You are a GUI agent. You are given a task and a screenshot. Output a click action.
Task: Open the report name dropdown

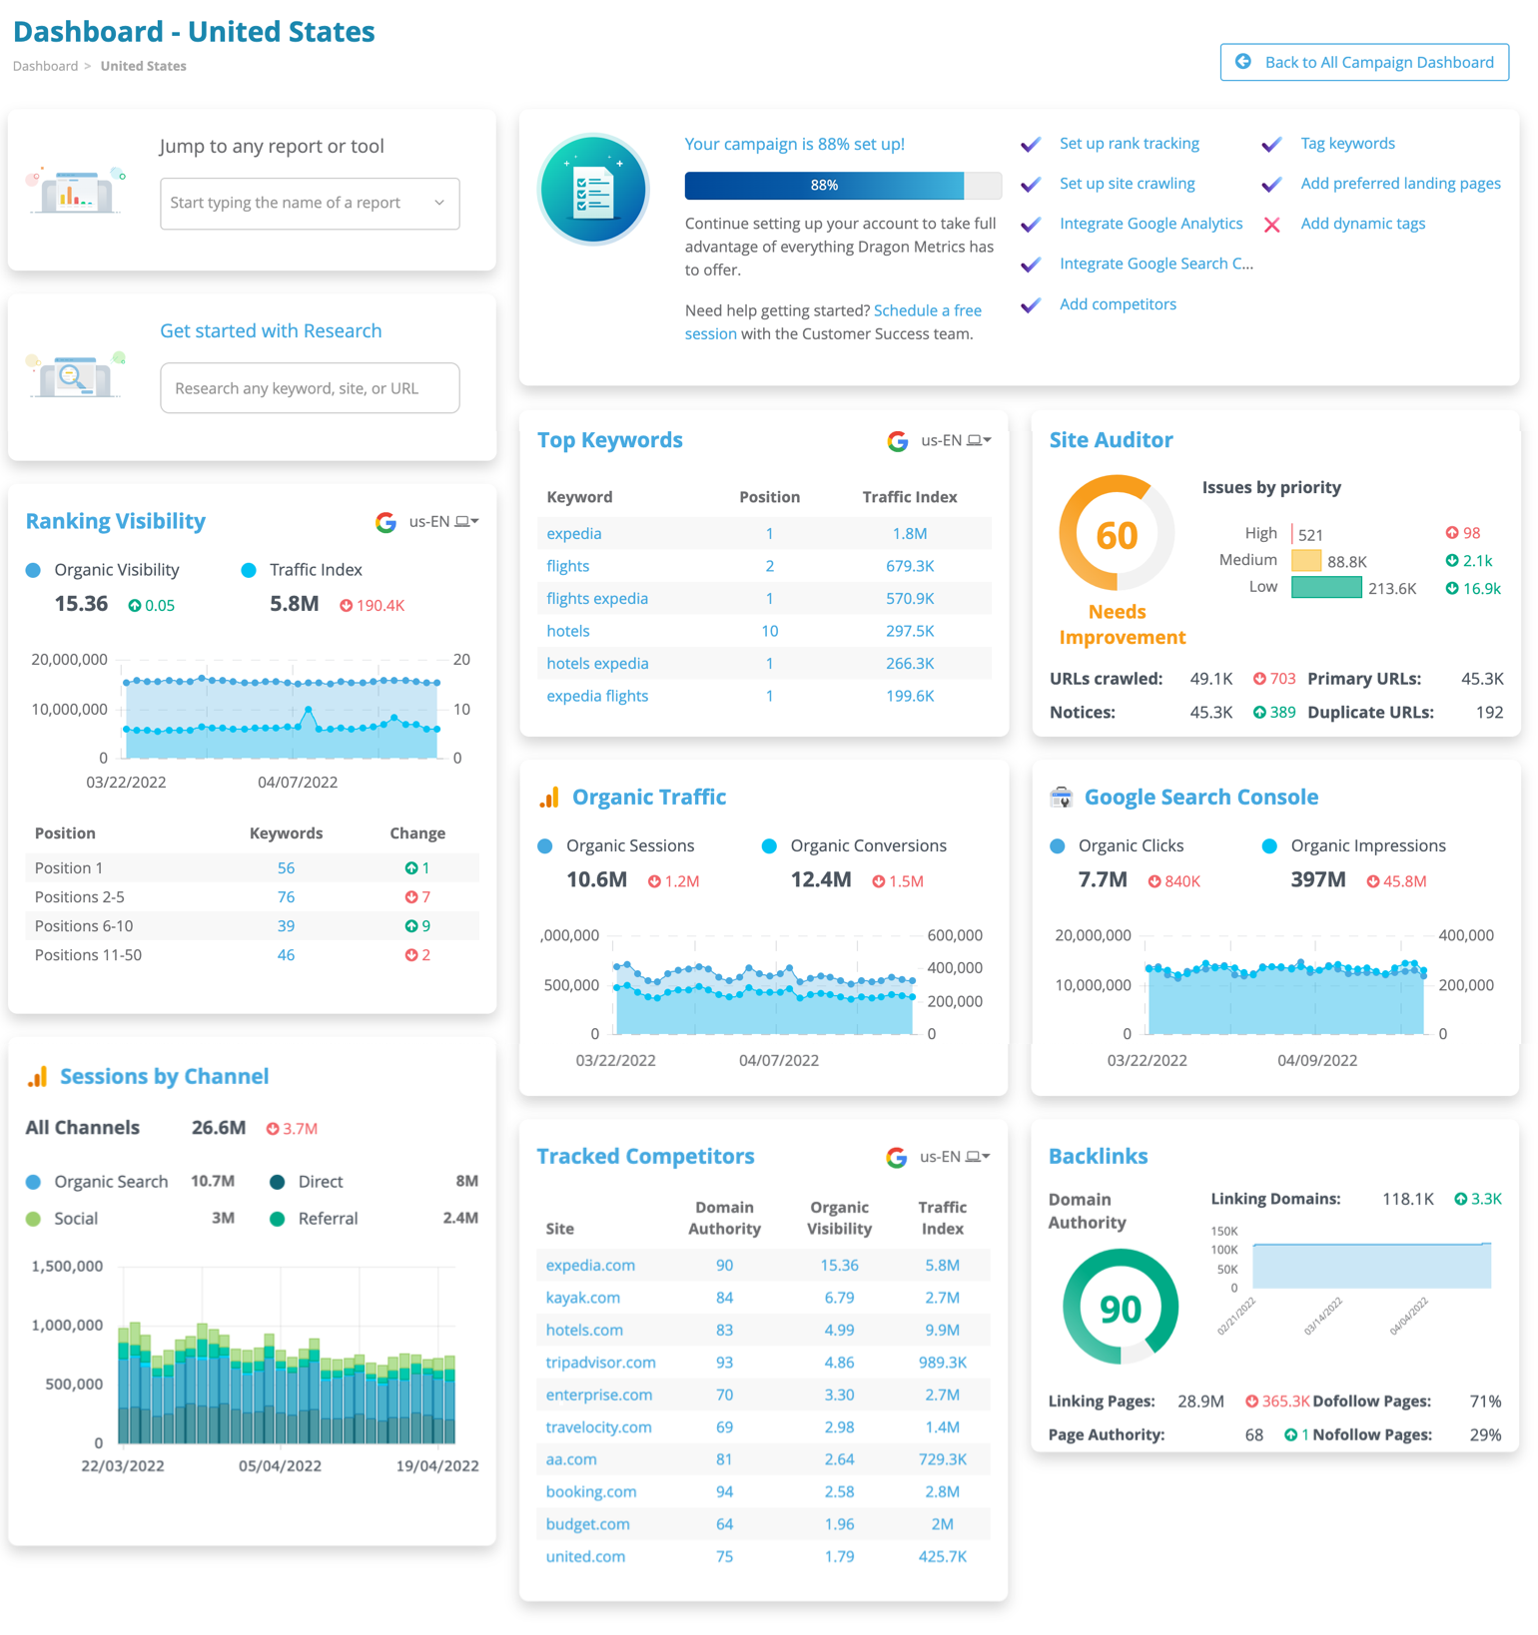point(310,204)
